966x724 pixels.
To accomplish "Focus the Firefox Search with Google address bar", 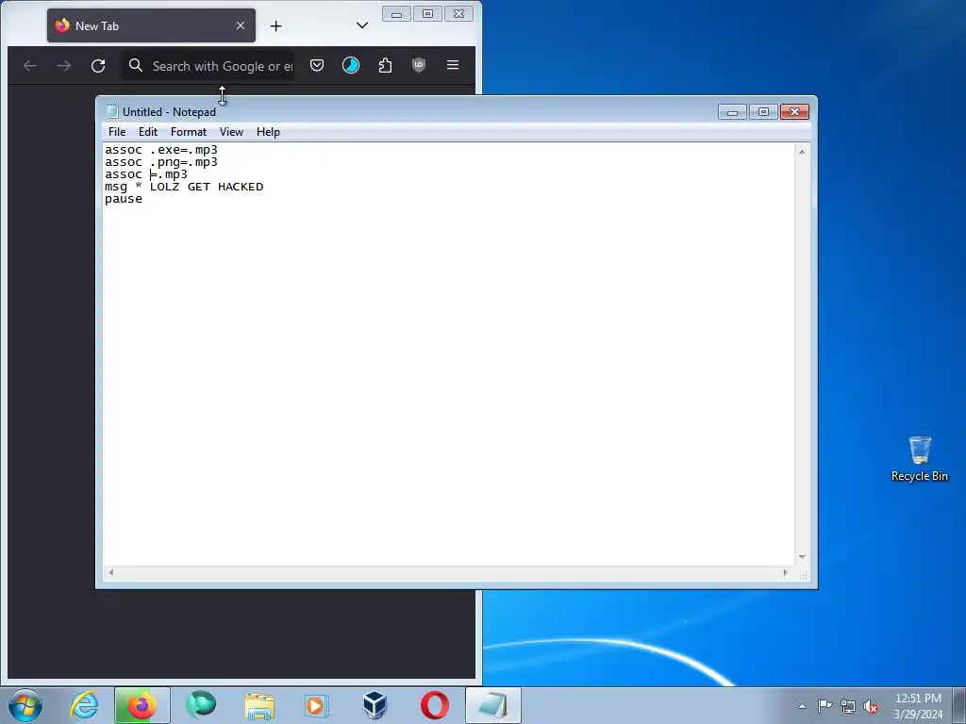I will point(208,65).
